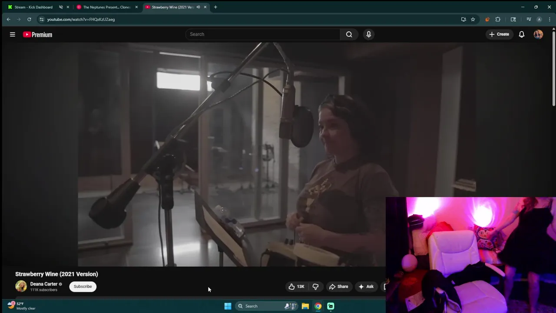Open the Windows Start button

228,306
